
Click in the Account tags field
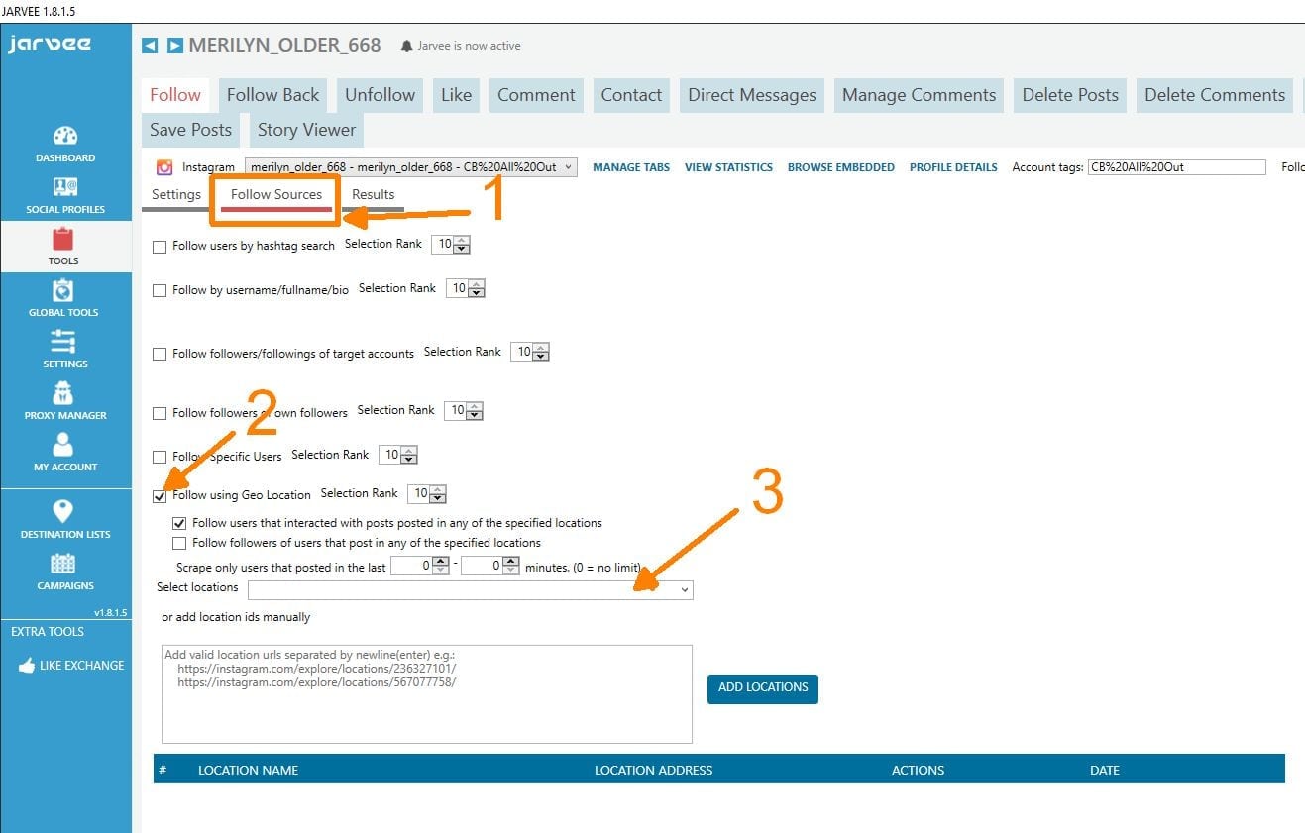tap(1176, 167)
